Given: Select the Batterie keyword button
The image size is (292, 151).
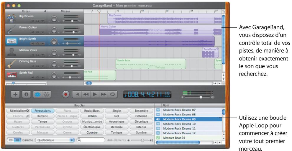Looking at the screenshot, I should [x=43, y=116].
